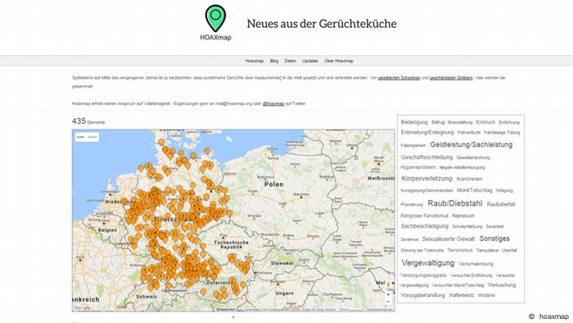573x323 pixels.
Task: Open the Updates menu item
Action: [x=310, y=61]
